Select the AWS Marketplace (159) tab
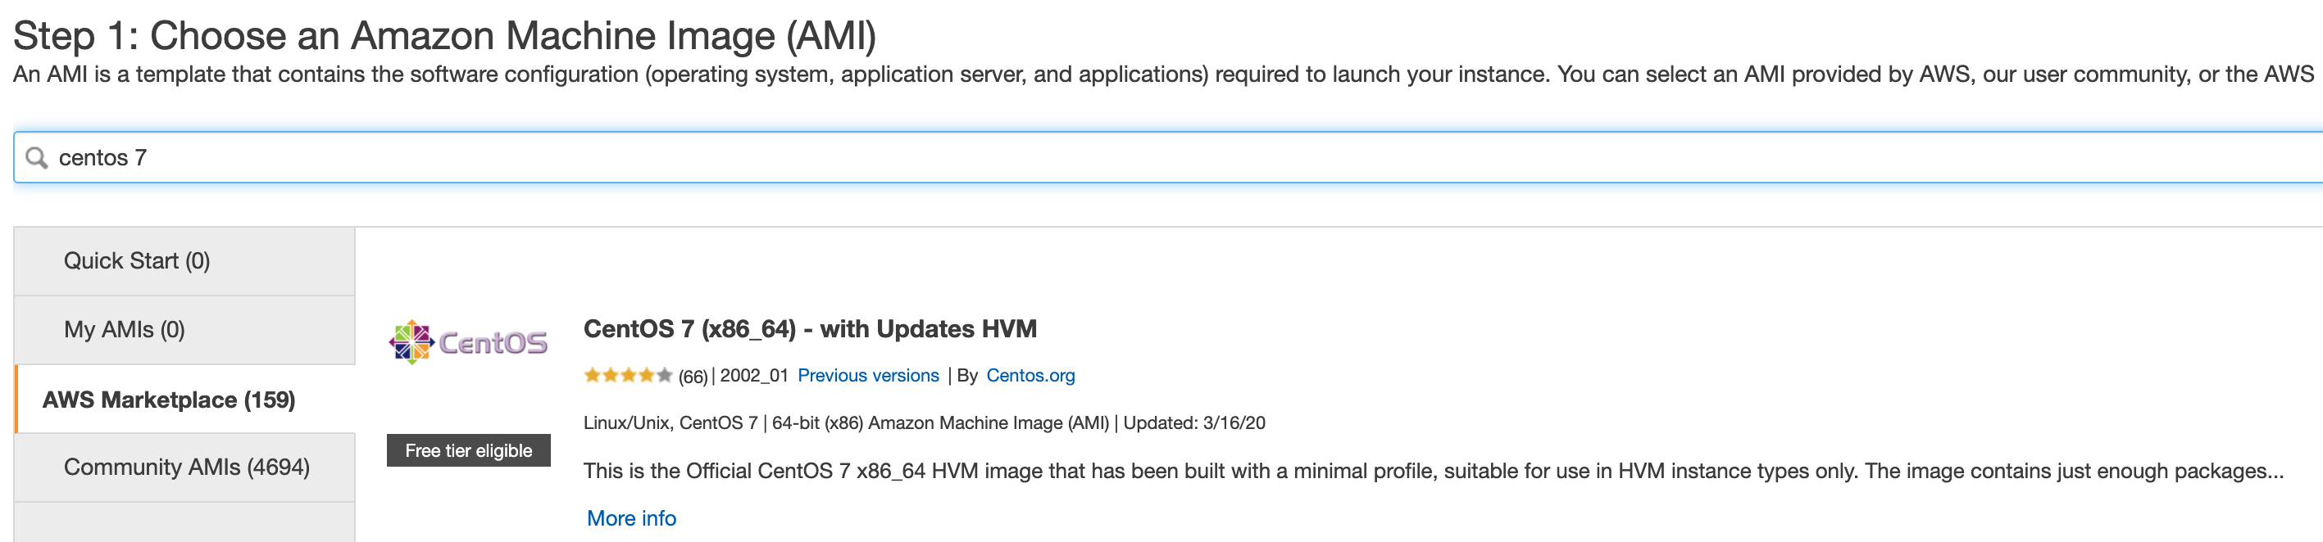Viewport: 2323px width, 542px height. click(x=169, y=400)
